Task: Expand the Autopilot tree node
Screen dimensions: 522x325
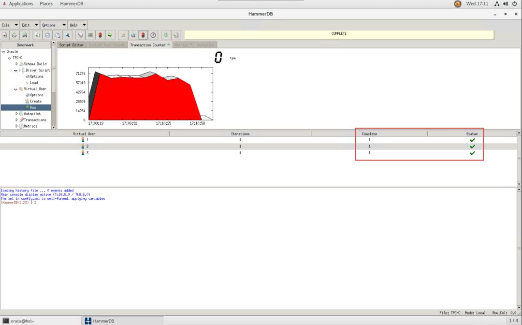Action: [x=16, y=114]
